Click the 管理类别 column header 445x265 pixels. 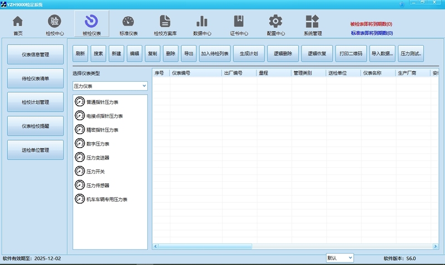pyautogui.click(x=309, y=73)
